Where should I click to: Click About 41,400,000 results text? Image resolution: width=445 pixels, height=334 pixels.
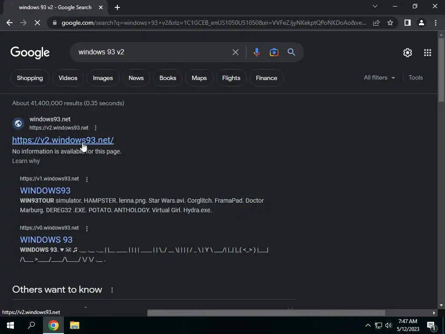coord(68,103)
